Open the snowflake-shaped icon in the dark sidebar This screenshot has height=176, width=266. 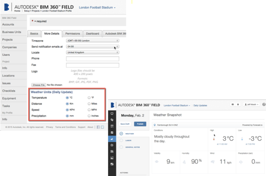(x=112, y=145)
